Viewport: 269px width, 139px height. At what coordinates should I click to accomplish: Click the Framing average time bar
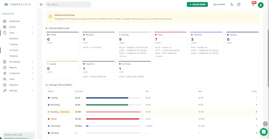(x=113, y=112)
